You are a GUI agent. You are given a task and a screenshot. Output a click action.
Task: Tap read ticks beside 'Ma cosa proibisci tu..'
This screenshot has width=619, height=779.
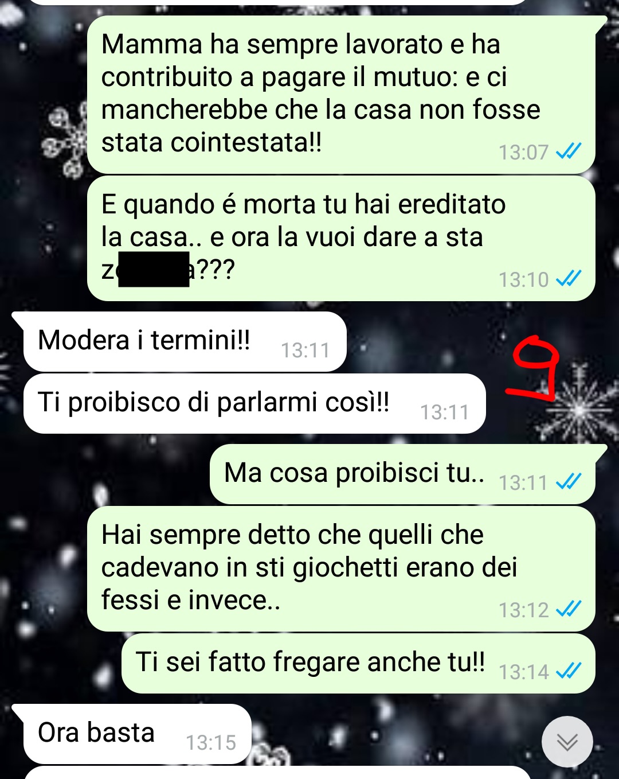(569, 482)
